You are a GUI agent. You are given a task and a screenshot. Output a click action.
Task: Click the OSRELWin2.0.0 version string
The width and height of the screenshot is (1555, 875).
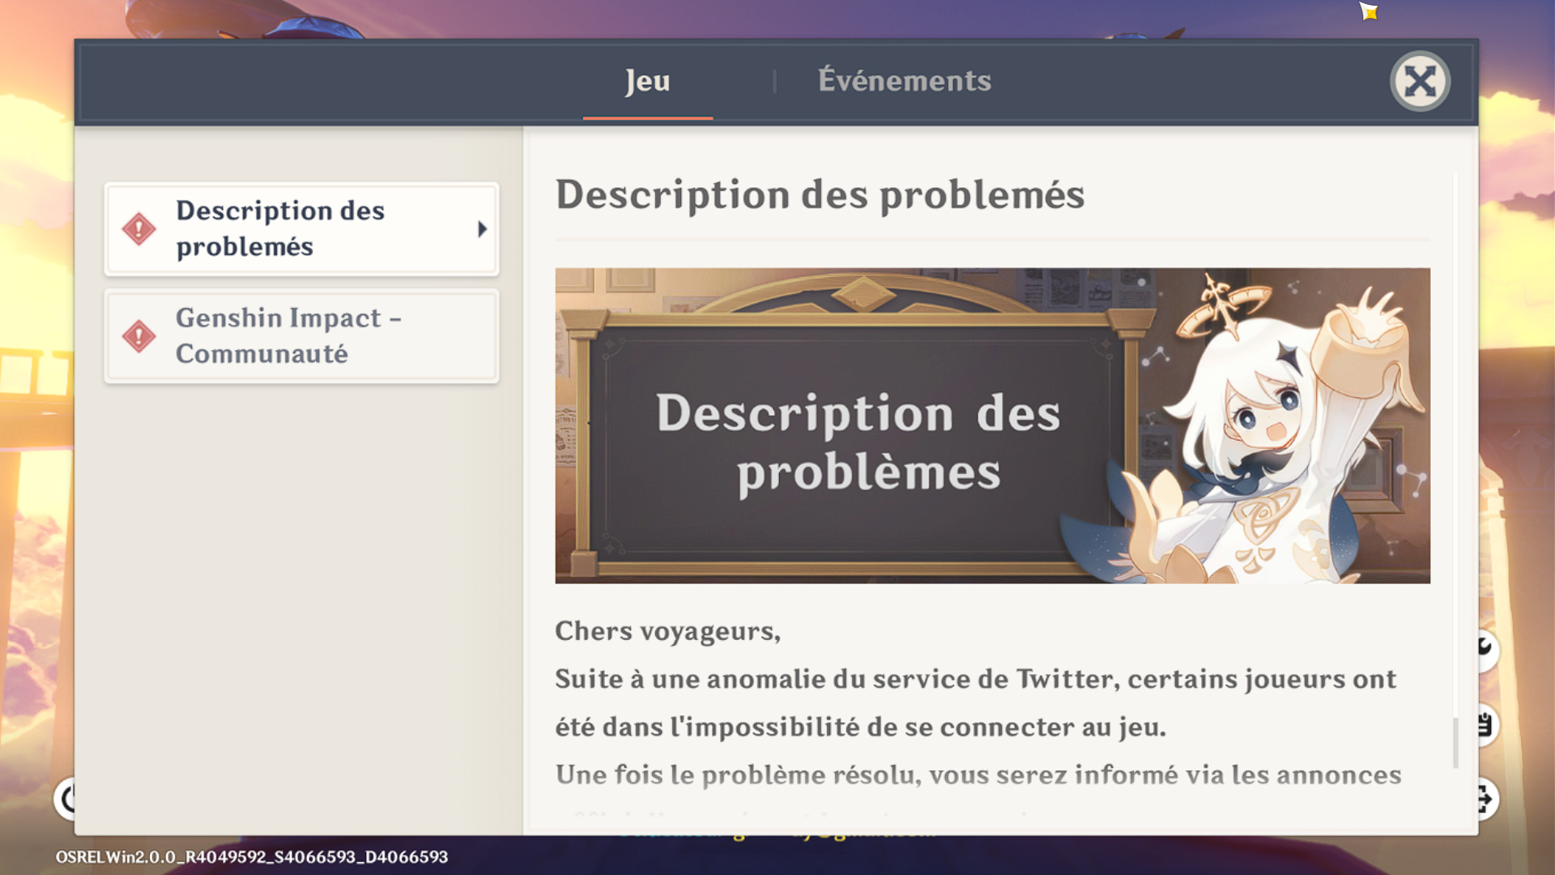pos(251,856)
